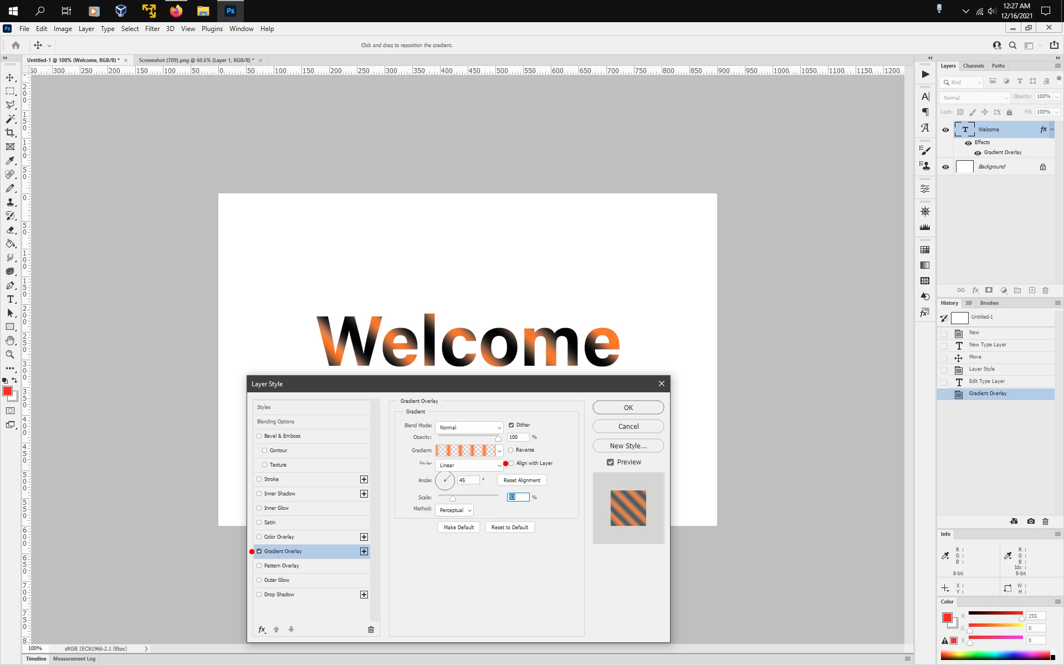Select the Horizontal Type tool
The height and width of the screenshot is (665, 1064).
tap(10, 299)
